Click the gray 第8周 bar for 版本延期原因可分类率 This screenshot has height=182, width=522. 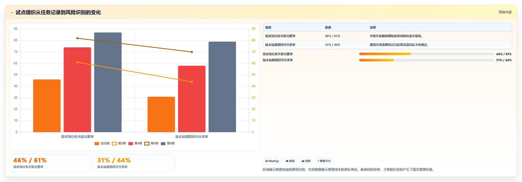pyautogui.click(x=222, y=87)
